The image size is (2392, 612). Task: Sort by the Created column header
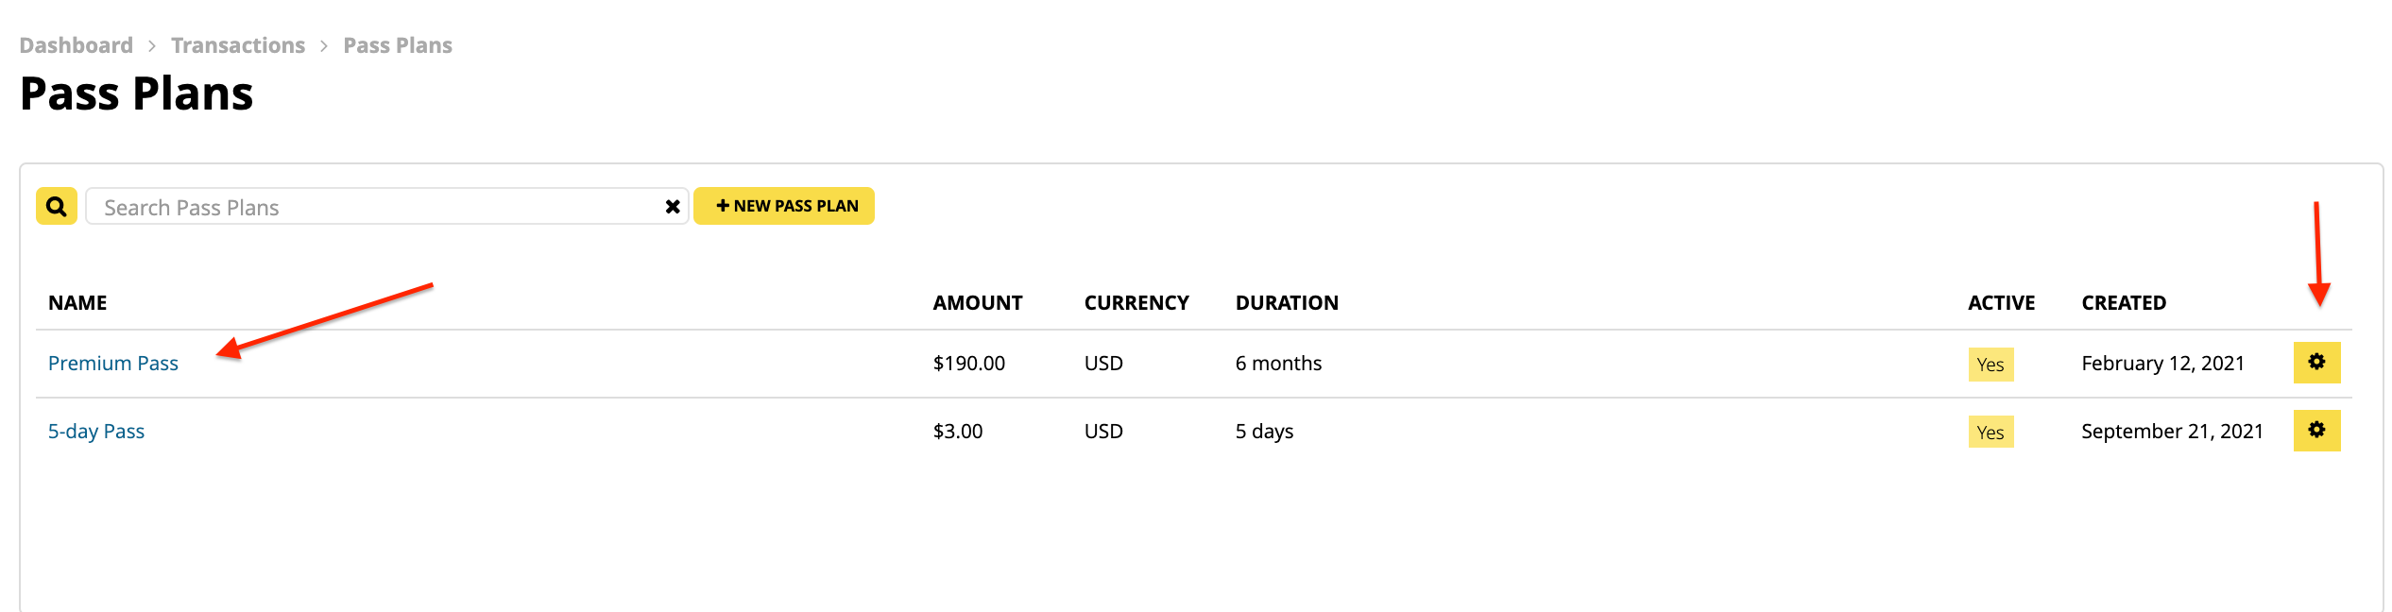2124,303
